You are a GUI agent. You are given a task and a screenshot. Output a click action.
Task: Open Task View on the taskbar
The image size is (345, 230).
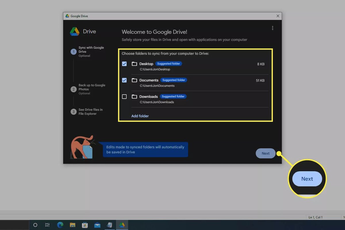tap(47, 225)
